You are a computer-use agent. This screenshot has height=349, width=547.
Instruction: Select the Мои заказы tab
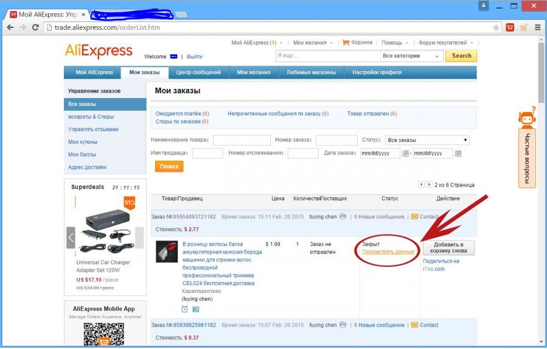144,72
